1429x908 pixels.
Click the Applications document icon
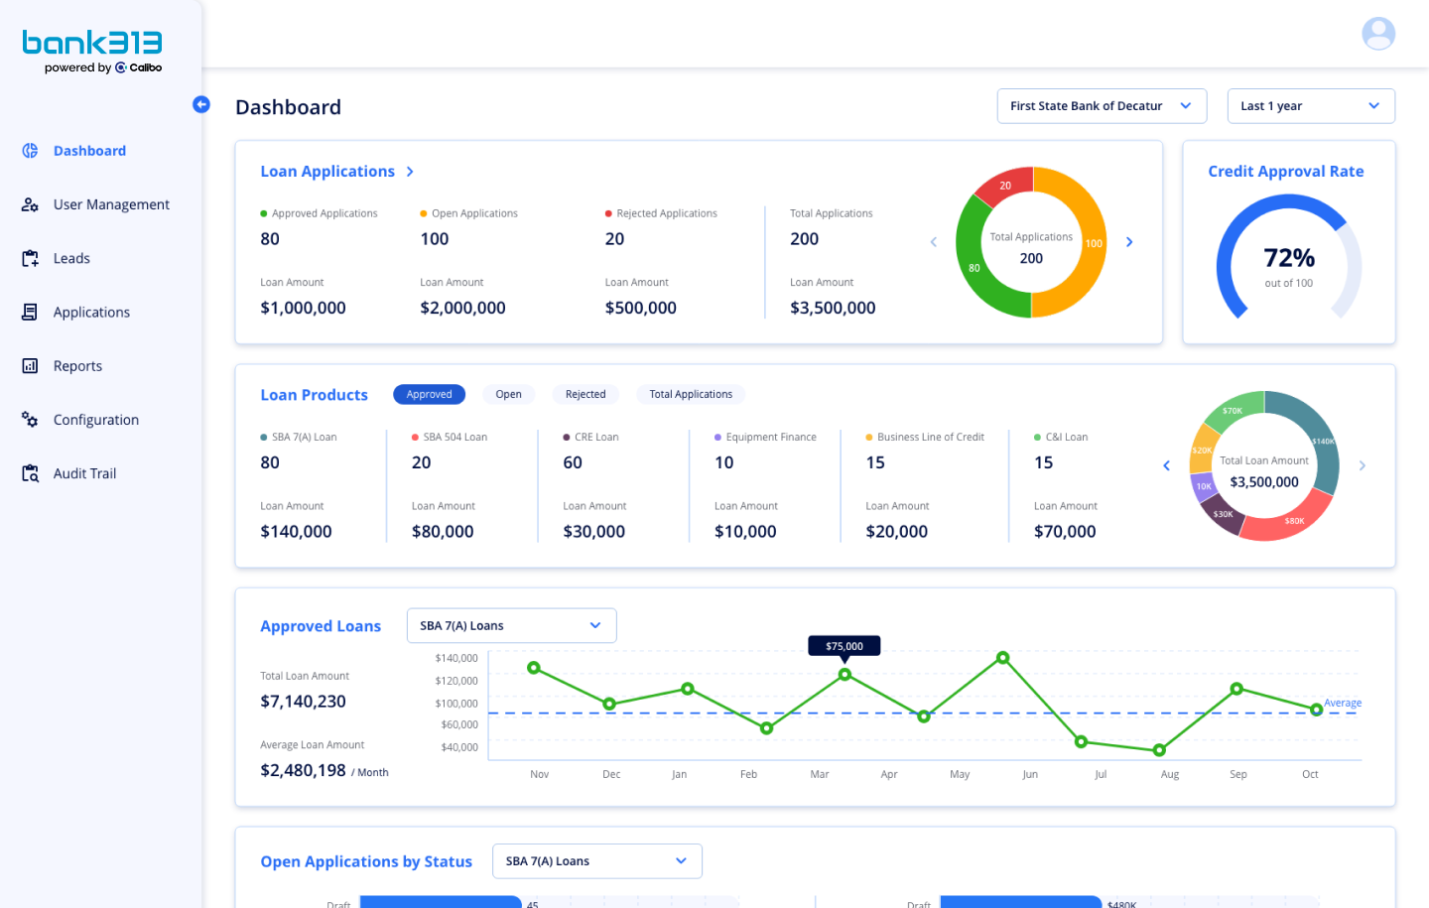pyautogui.click(x=30, y=312)
